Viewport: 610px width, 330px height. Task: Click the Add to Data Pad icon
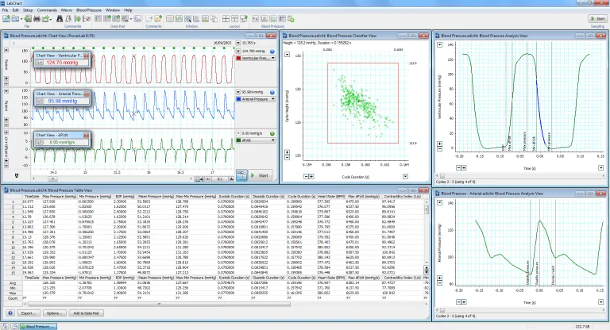107,19
